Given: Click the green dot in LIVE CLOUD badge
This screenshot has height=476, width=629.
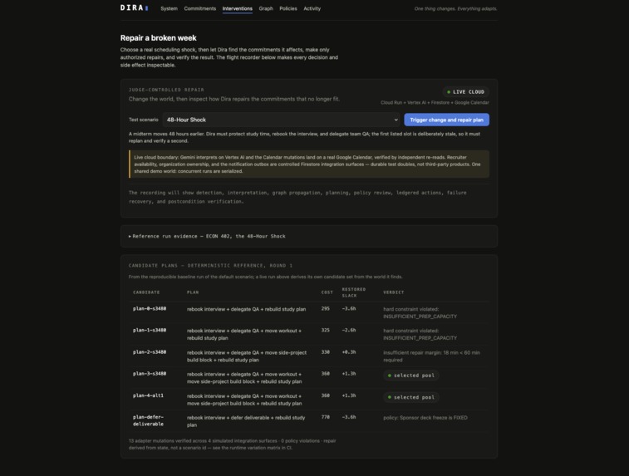Looking at the screenshot, I should click(449, 92).
